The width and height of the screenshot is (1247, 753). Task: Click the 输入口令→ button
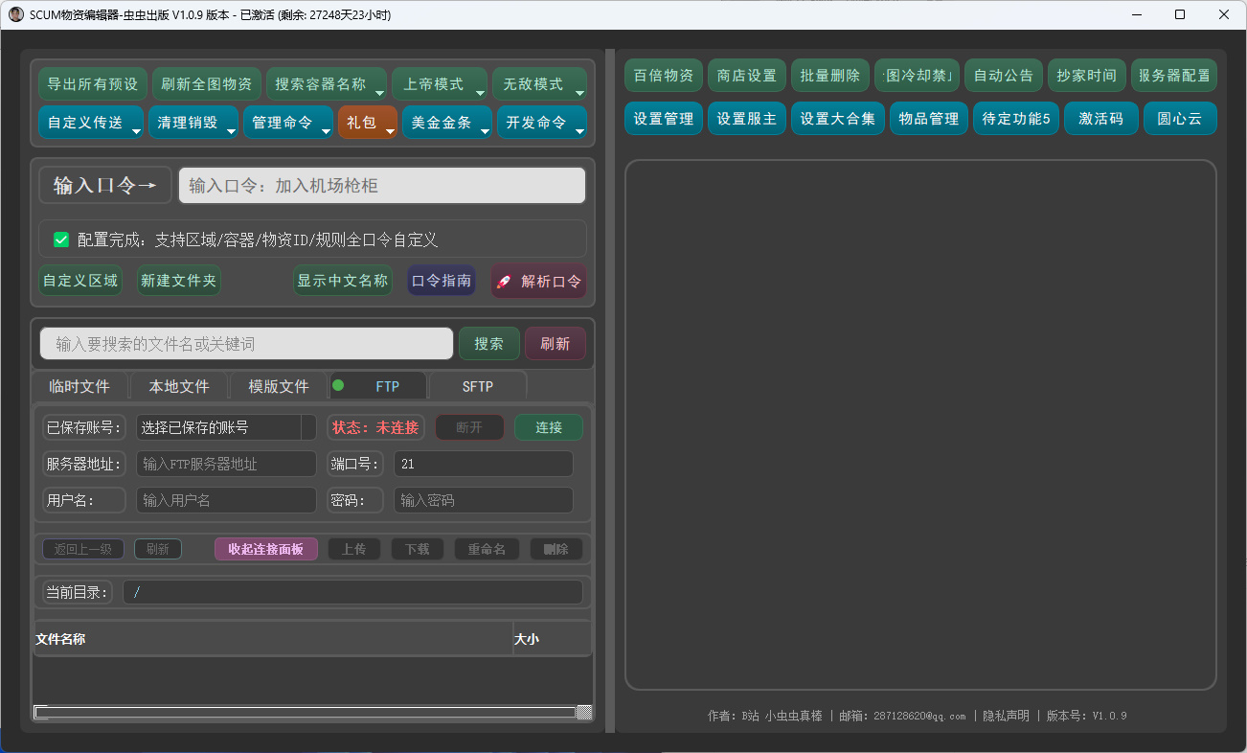pos(105,186)
